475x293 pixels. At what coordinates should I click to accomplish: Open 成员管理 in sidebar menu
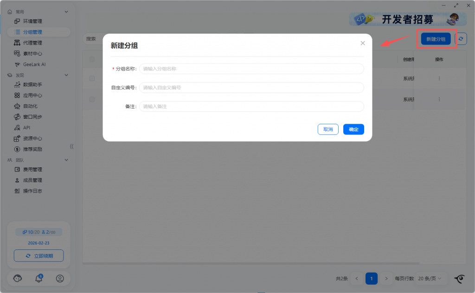pos(32,180)
